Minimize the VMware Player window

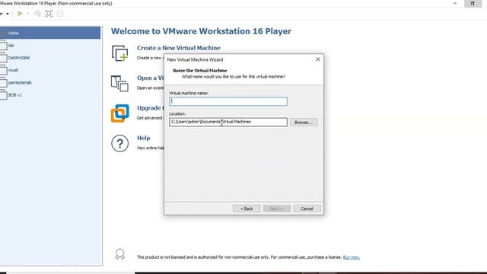pos(455,3)
